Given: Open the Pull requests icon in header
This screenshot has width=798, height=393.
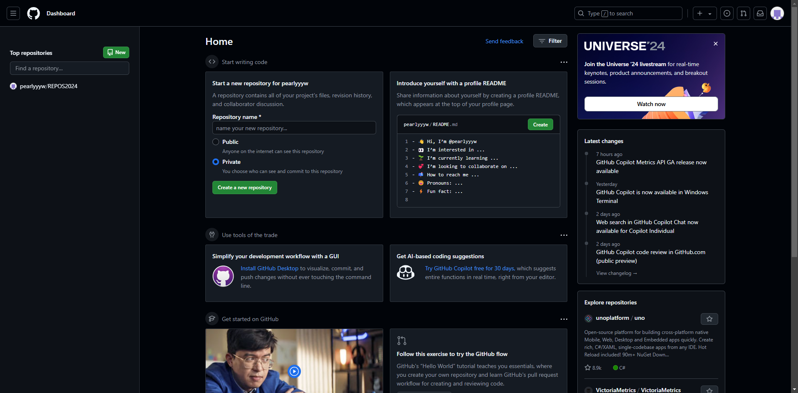Looking at the screenshot, I should (x=744, y=13).
